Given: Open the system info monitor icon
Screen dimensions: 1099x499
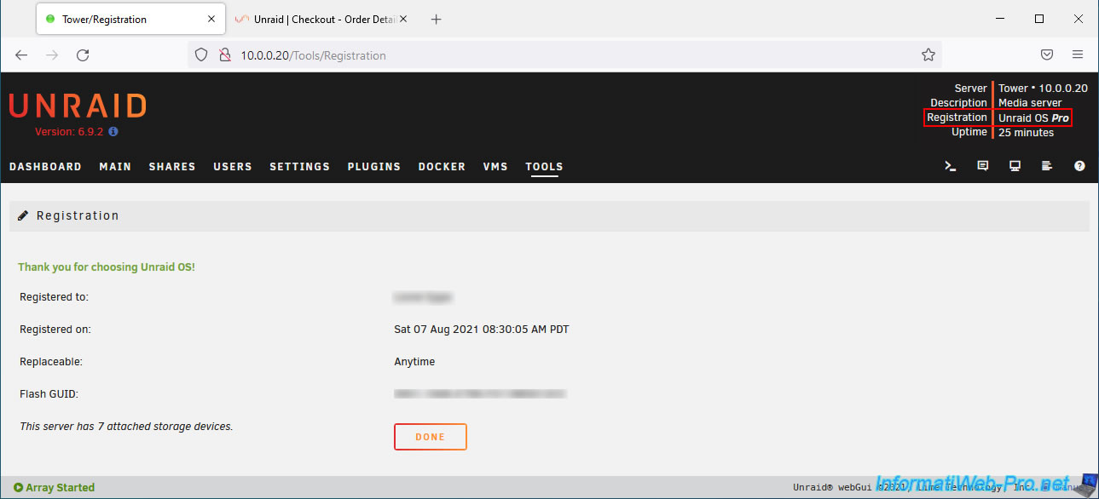Looking at the screenshot, I should 1015,166.
